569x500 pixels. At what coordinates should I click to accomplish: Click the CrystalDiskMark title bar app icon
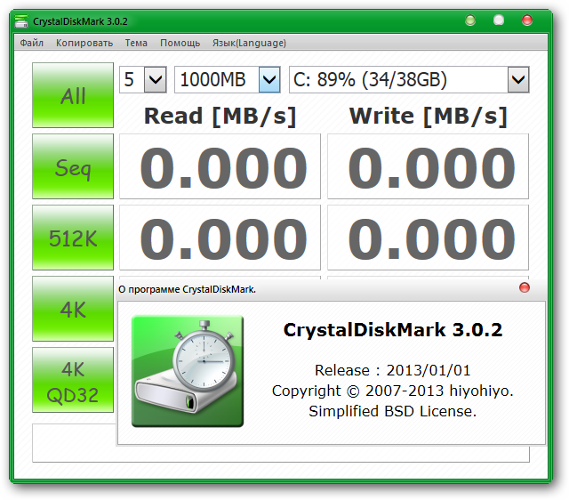(x=21, y=21)
